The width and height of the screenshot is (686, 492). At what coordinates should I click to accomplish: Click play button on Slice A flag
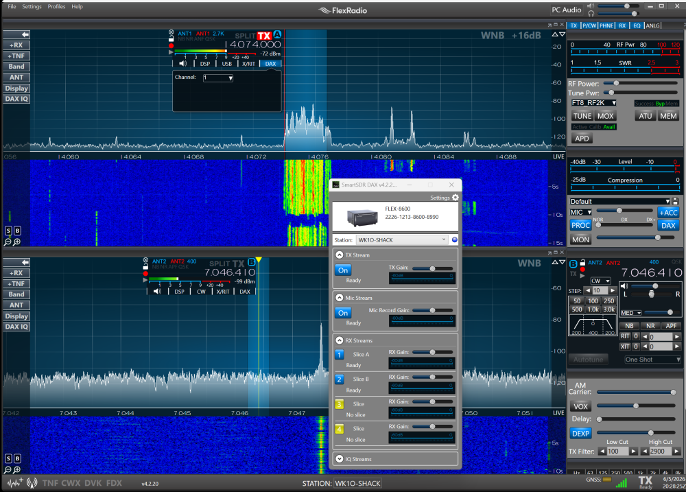[x=171, y=52]
